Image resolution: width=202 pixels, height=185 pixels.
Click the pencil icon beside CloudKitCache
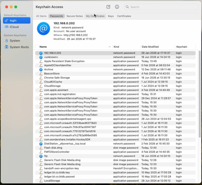tap(41, 82)
